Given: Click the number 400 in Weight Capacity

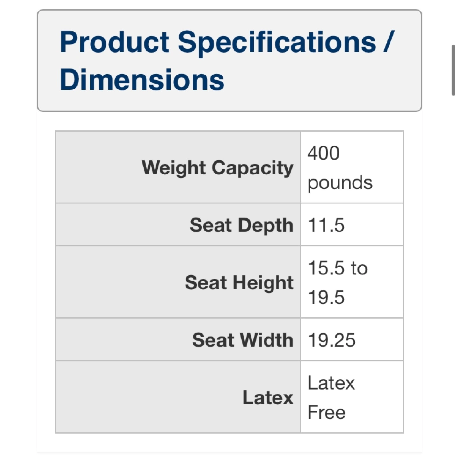Looking at the screenshot, I should tap(323, 153).
